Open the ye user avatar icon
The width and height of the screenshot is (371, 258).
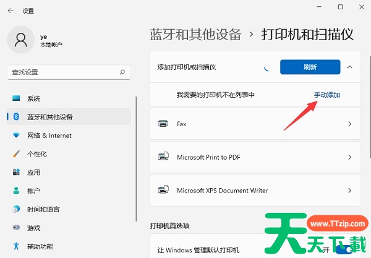coord(21,40)
